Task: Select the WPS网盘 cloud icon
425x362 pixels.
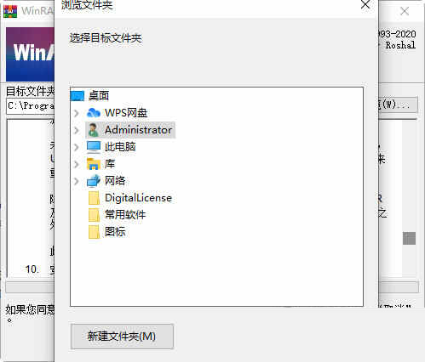Action: tap(94, 113)
